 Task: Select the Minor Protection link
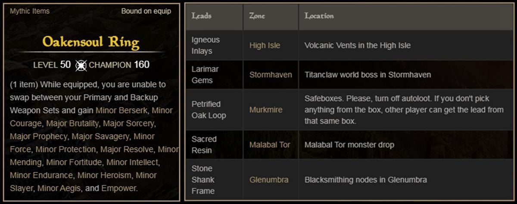(x=65, y=149)
